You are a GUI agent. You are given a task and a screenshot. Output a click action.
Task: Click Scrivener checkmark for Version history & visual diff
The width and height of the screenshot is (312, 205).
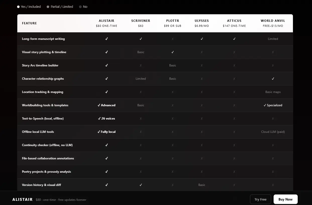click(141, 185)
